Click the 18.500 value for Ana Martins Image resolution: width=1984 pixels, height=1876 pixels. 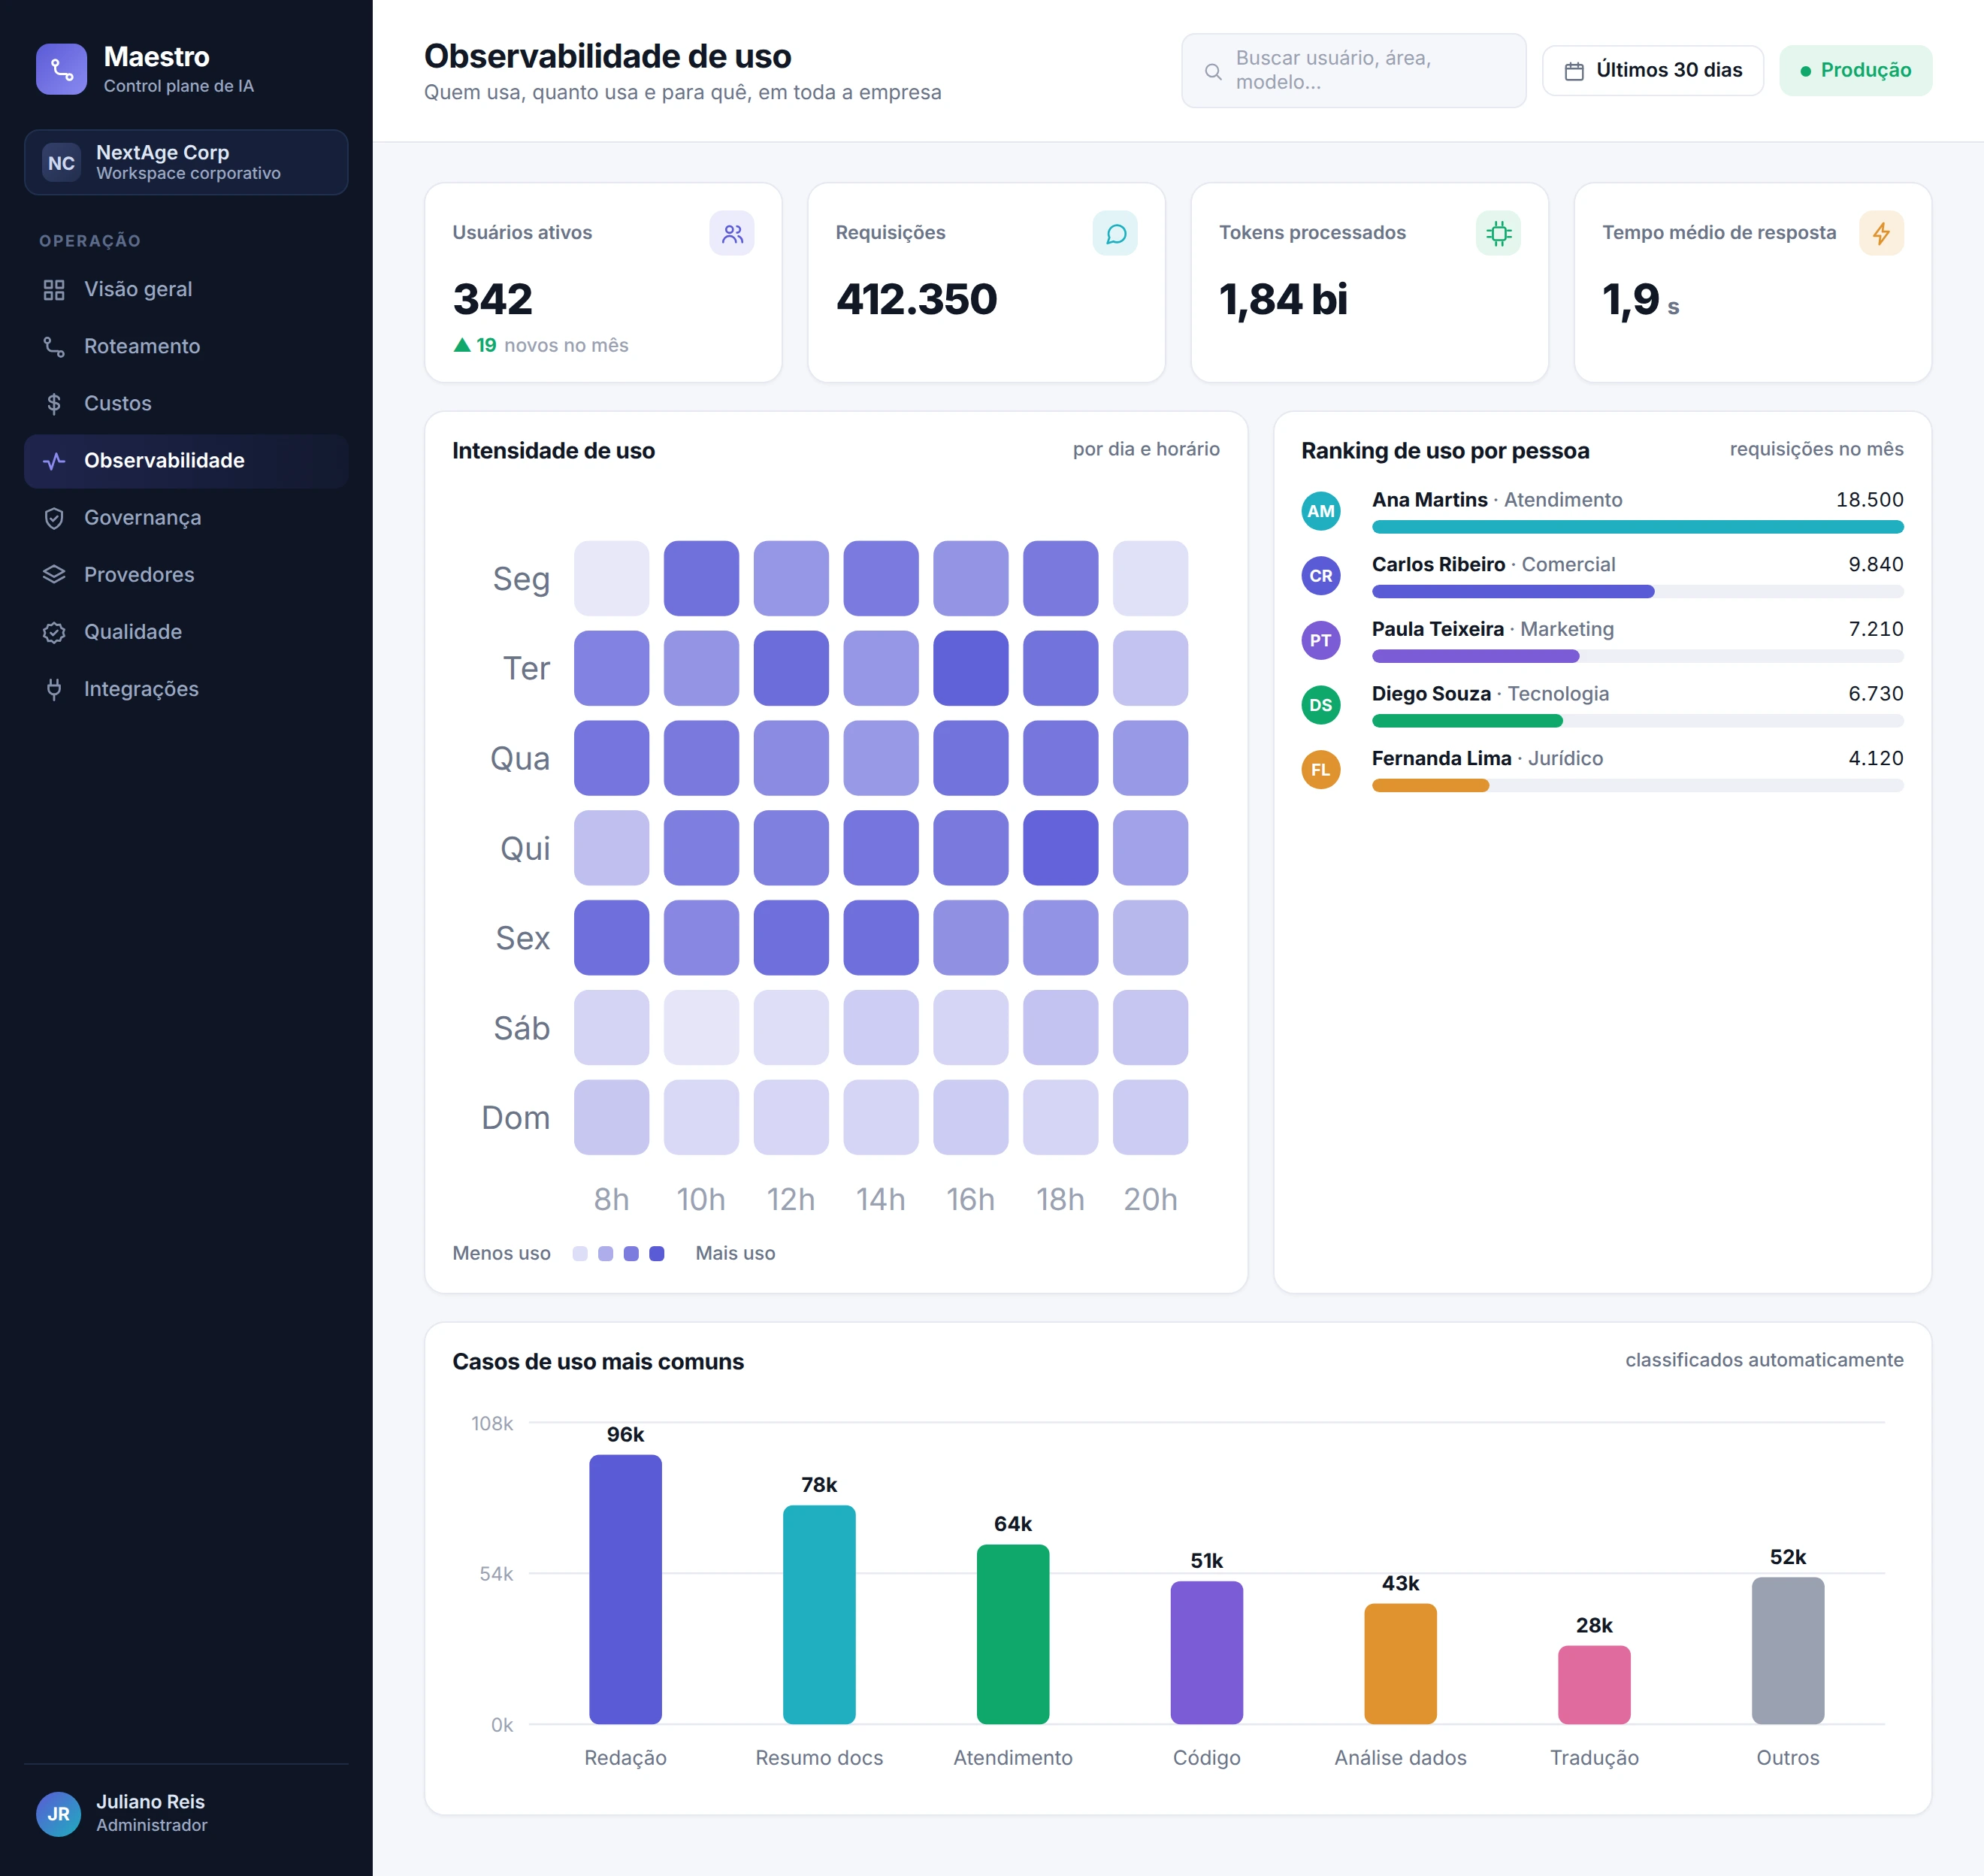click(1869, 500)
